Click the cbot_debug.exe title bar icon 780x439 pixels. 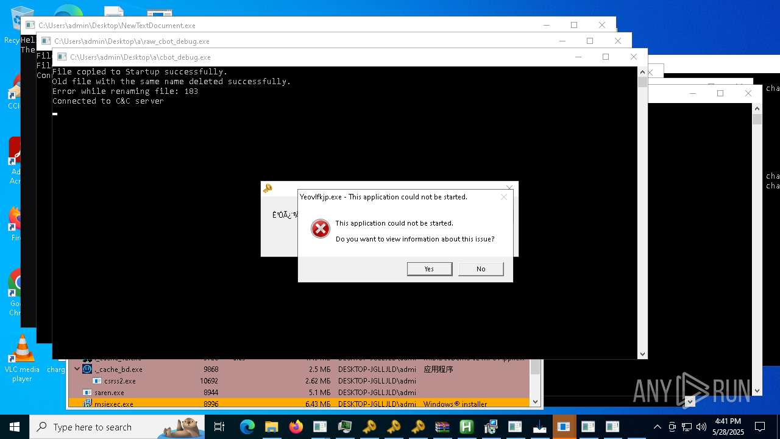tap(62, 57)
